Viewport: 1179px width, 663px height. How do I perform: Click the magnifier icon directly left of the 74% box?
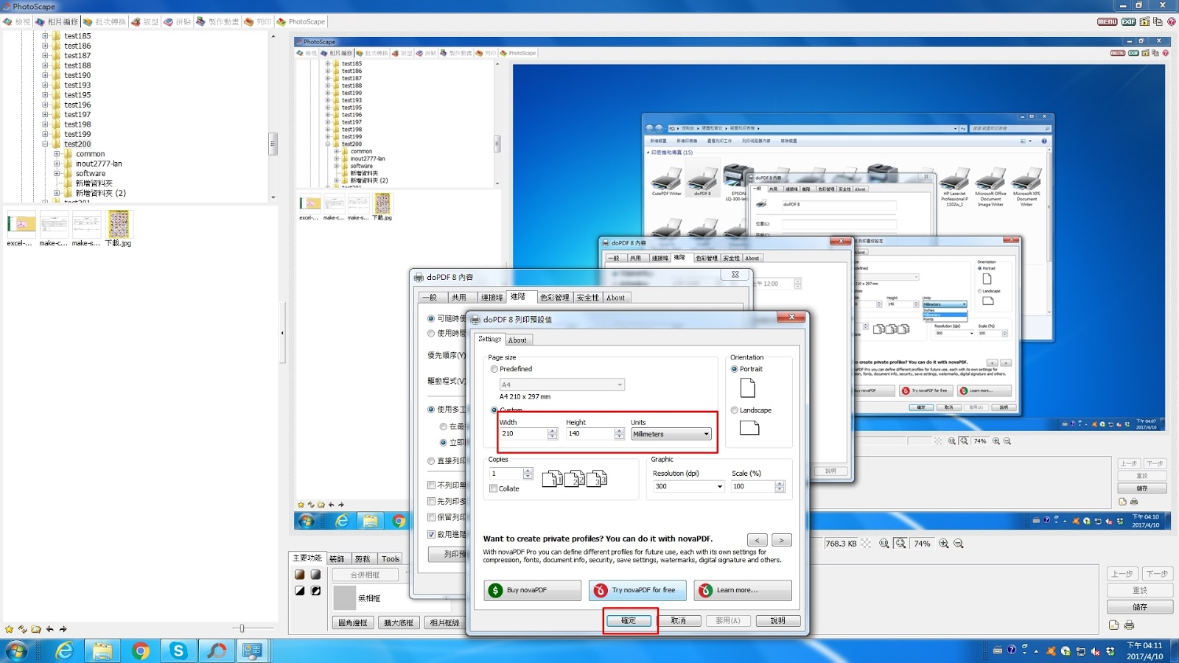point(900,544)
